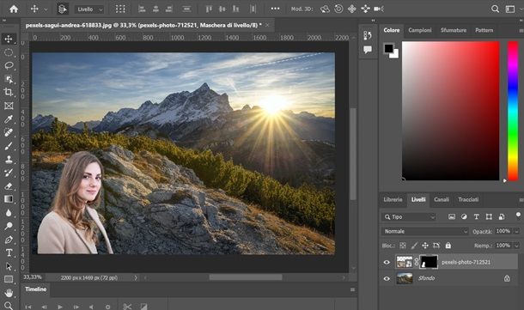Open the Riemp. fill dropdown arrow
524x310 pixels.
coord(516,246)
